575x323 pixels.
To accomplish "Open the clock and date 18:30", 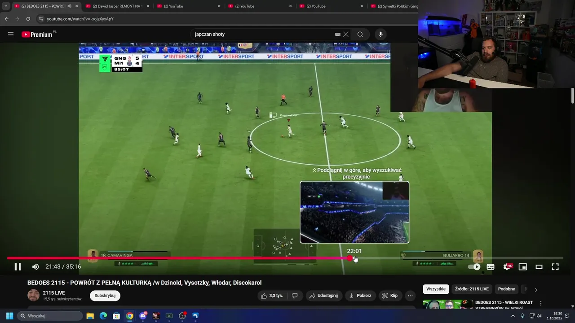I will [x=554, y=316].
